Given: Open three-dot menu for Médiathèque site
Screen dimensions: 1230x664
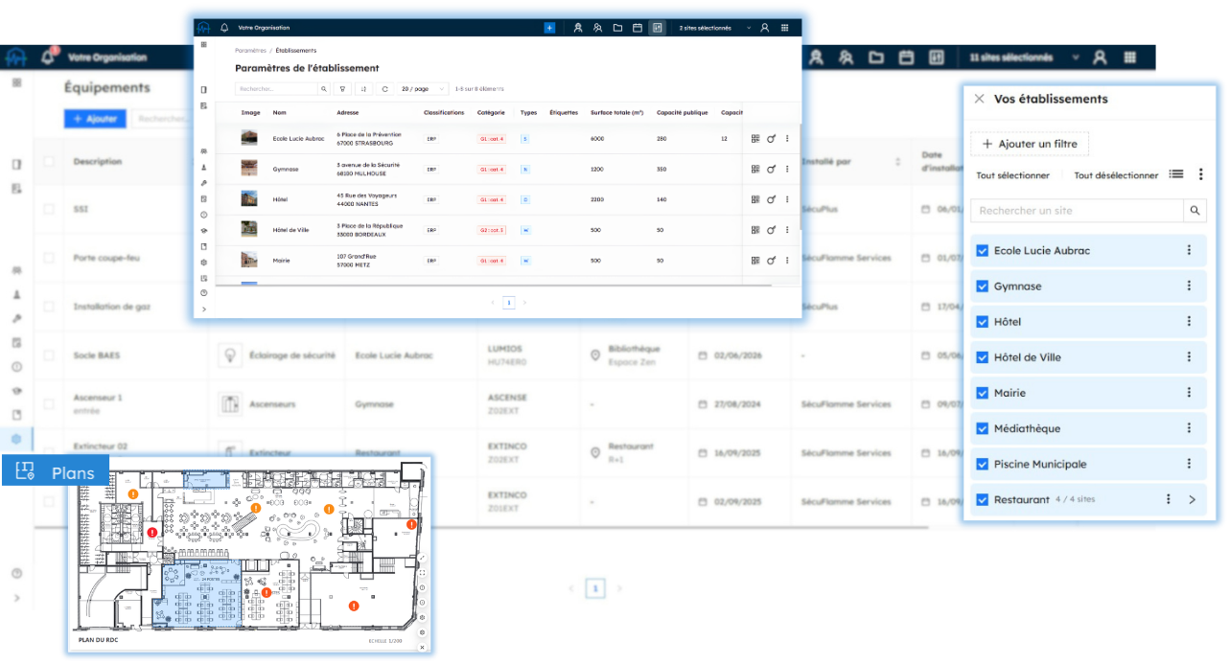Looking at the screenshot, I should tap(1189, 428).
